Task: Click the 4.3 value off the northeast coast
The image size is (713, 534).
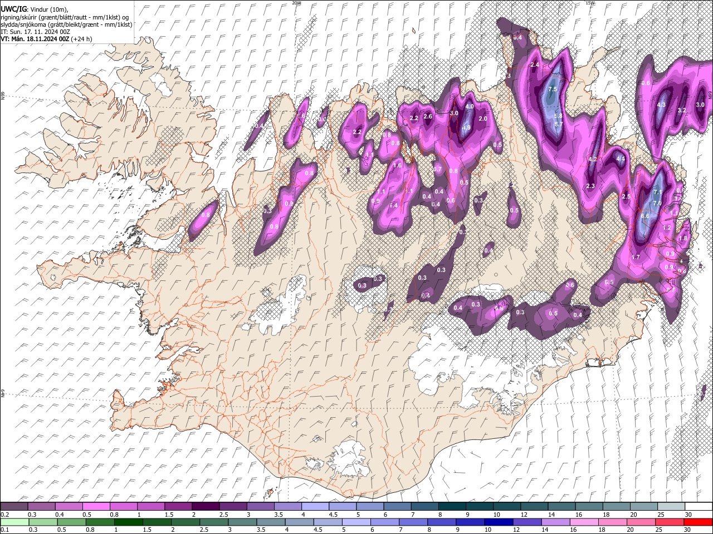Action: pos(662,105)
